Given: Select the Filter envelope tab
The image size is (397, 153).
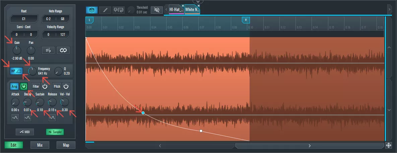Looking at the screenshot, I should (x=36, y=86).
